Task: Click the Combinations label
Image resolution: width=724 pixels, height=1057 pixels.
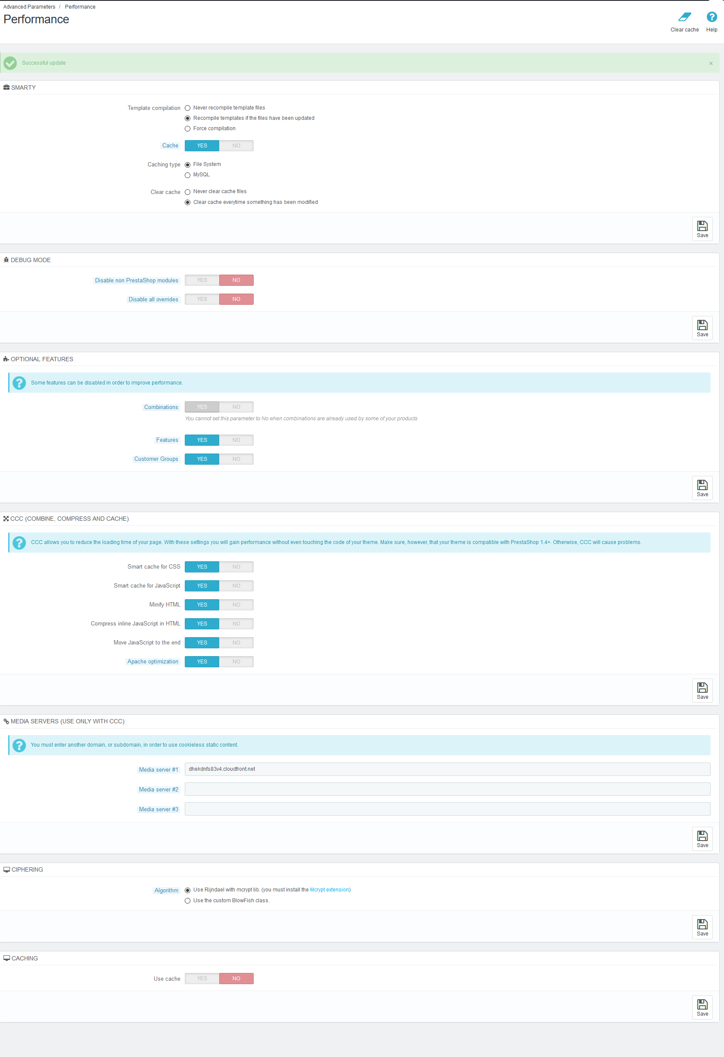Action: 161,407
